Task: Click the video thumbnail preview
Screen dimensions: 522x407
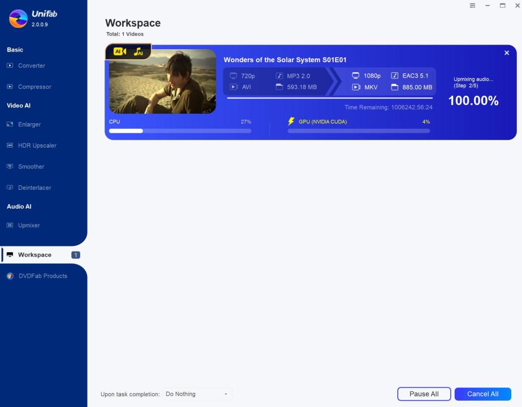Action: click(x=163, y=81)
